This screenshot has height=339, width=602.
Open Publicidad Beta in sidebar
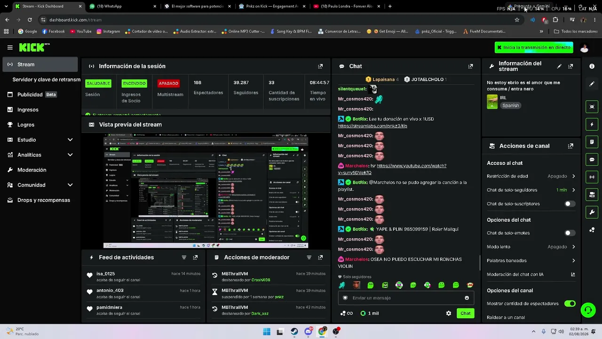pyautogui.click(x=40, y=95)
